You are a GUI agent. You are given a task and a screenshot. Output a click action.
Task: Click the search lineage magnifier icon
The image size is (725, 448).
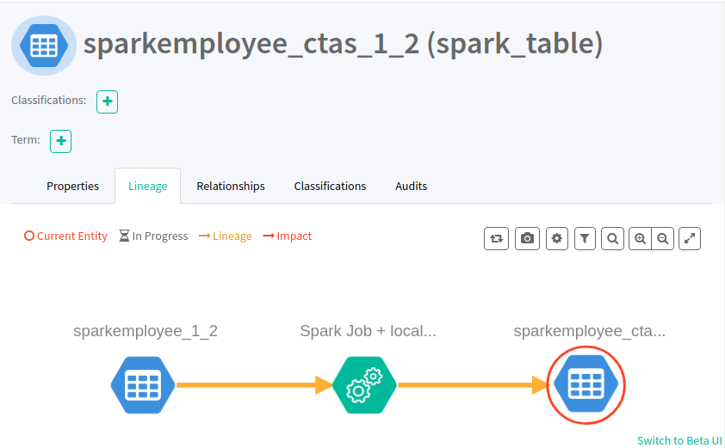click(613, 238)
